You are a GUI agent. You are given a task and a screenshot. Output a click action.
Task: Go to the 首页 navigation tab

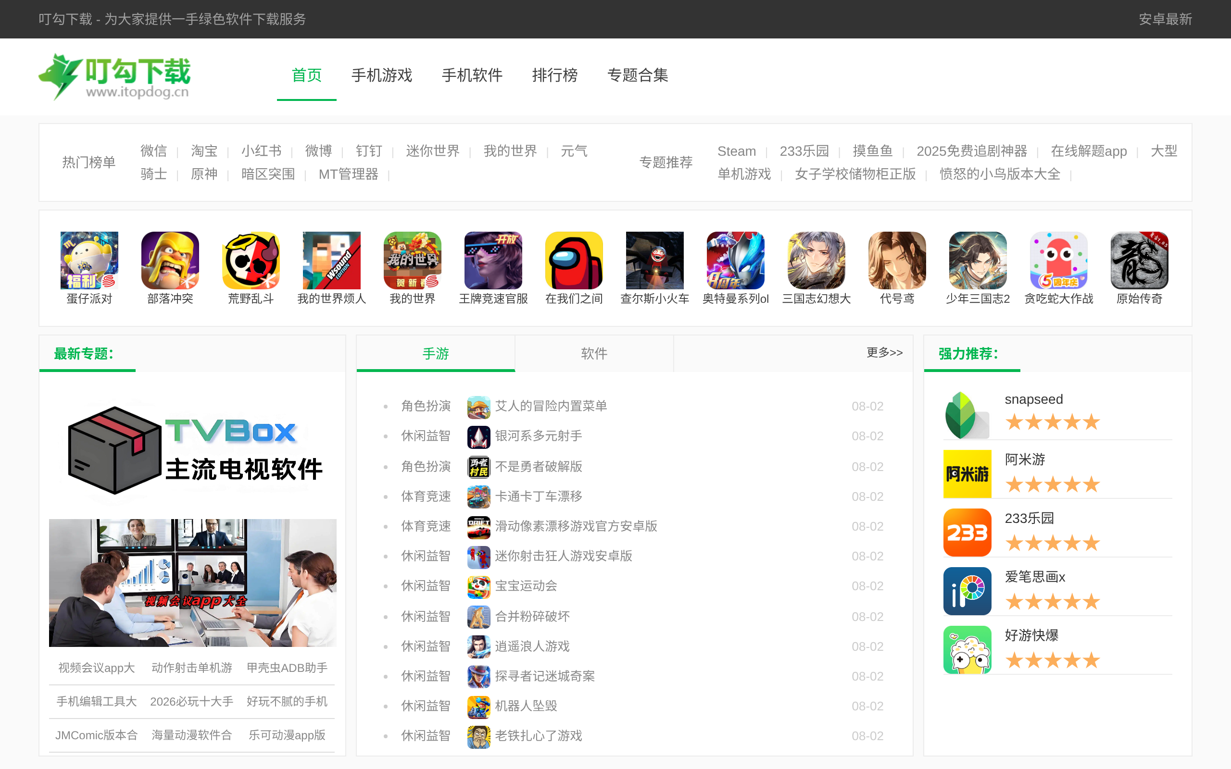[x=307, y=75]
